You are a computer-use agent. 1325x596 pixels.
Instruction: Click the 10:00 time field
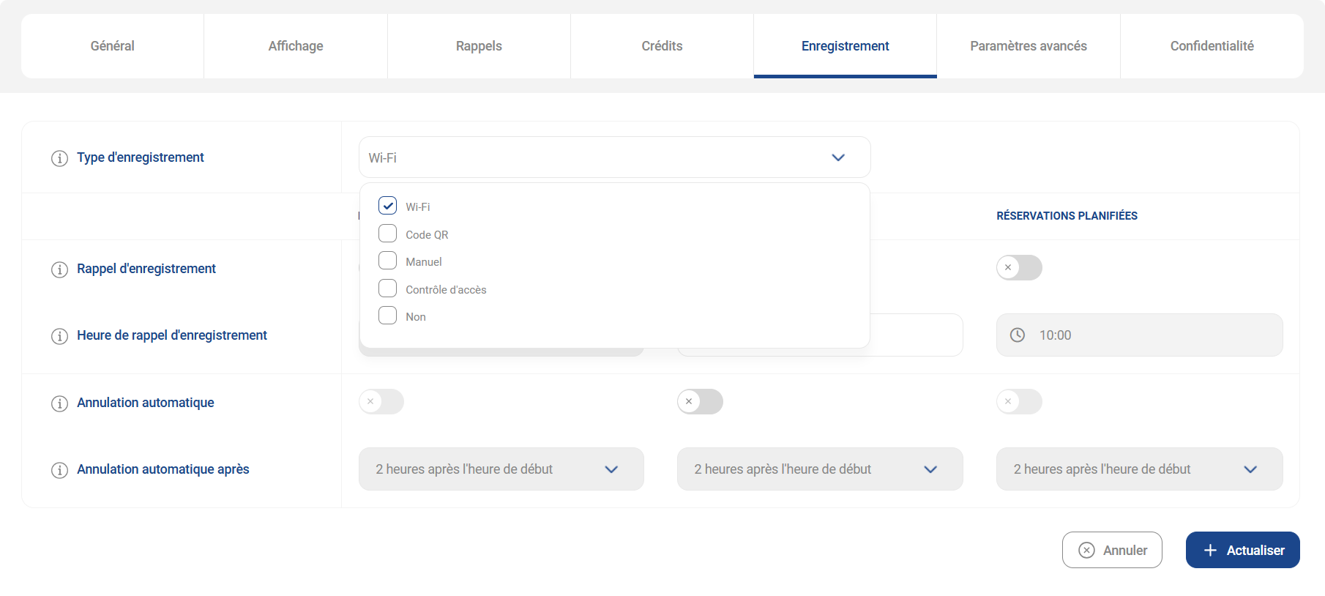1139,335
